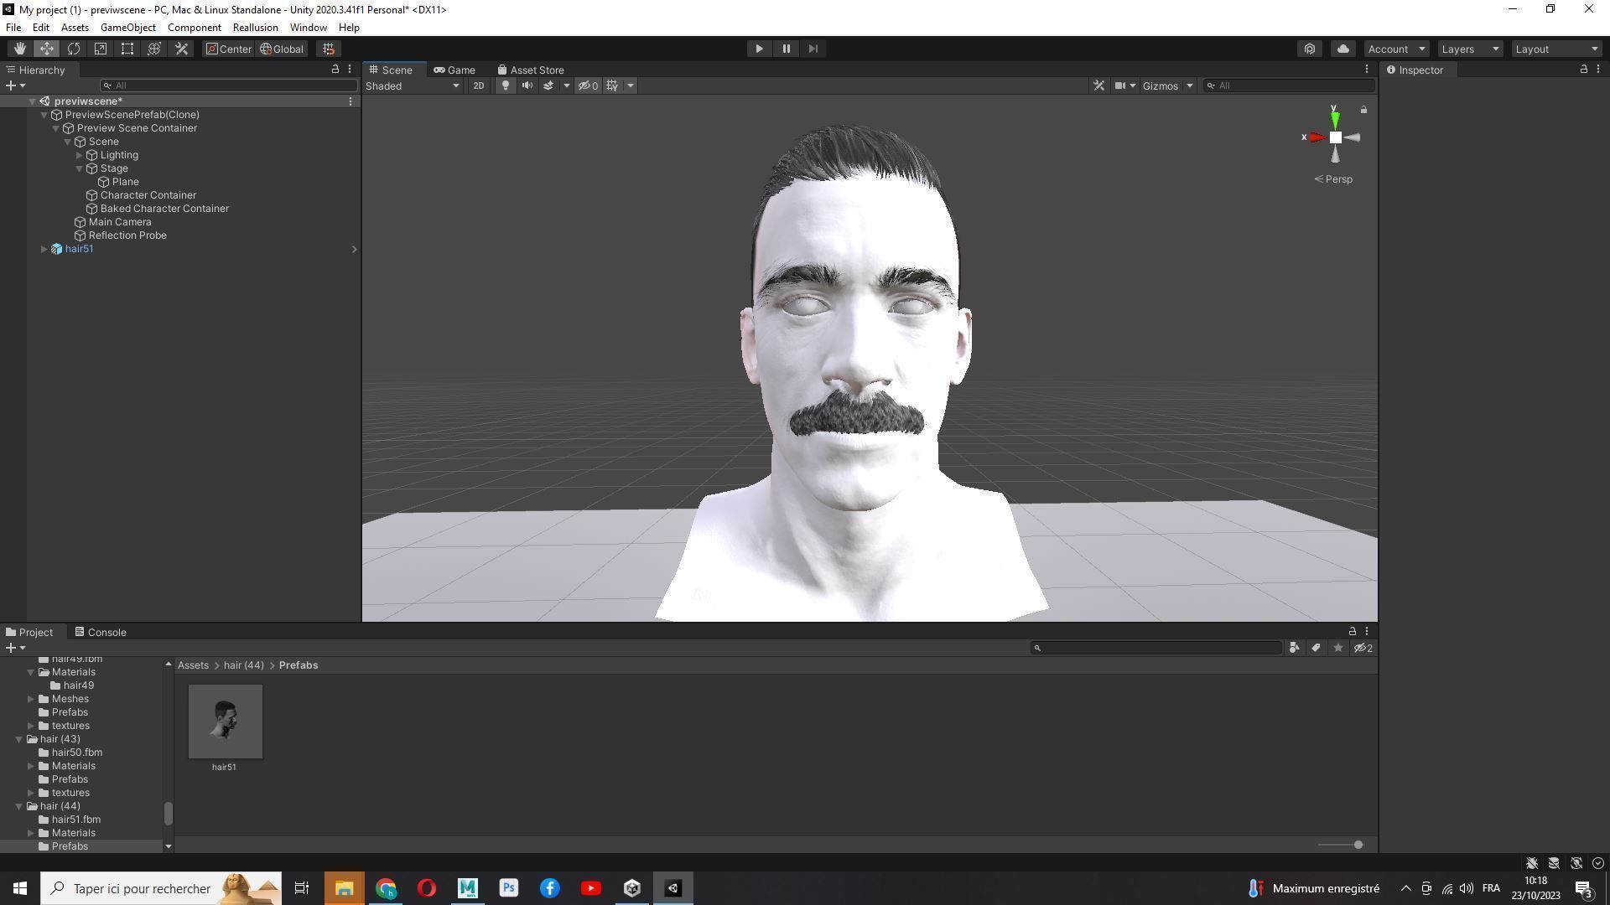
Task: Select the Scale tool
Action: point(101,49)
